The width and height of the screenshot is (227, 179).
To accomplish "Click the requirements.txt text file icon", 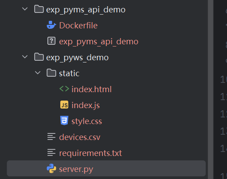I will click(51, 152).
